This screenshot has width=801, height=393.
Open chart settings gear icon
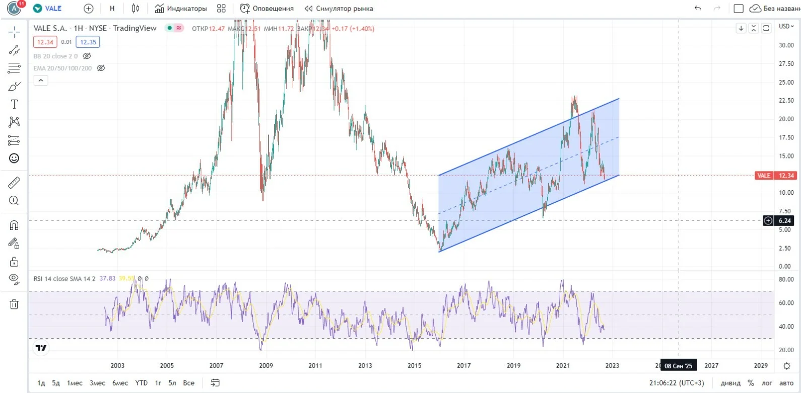point(787,366)
